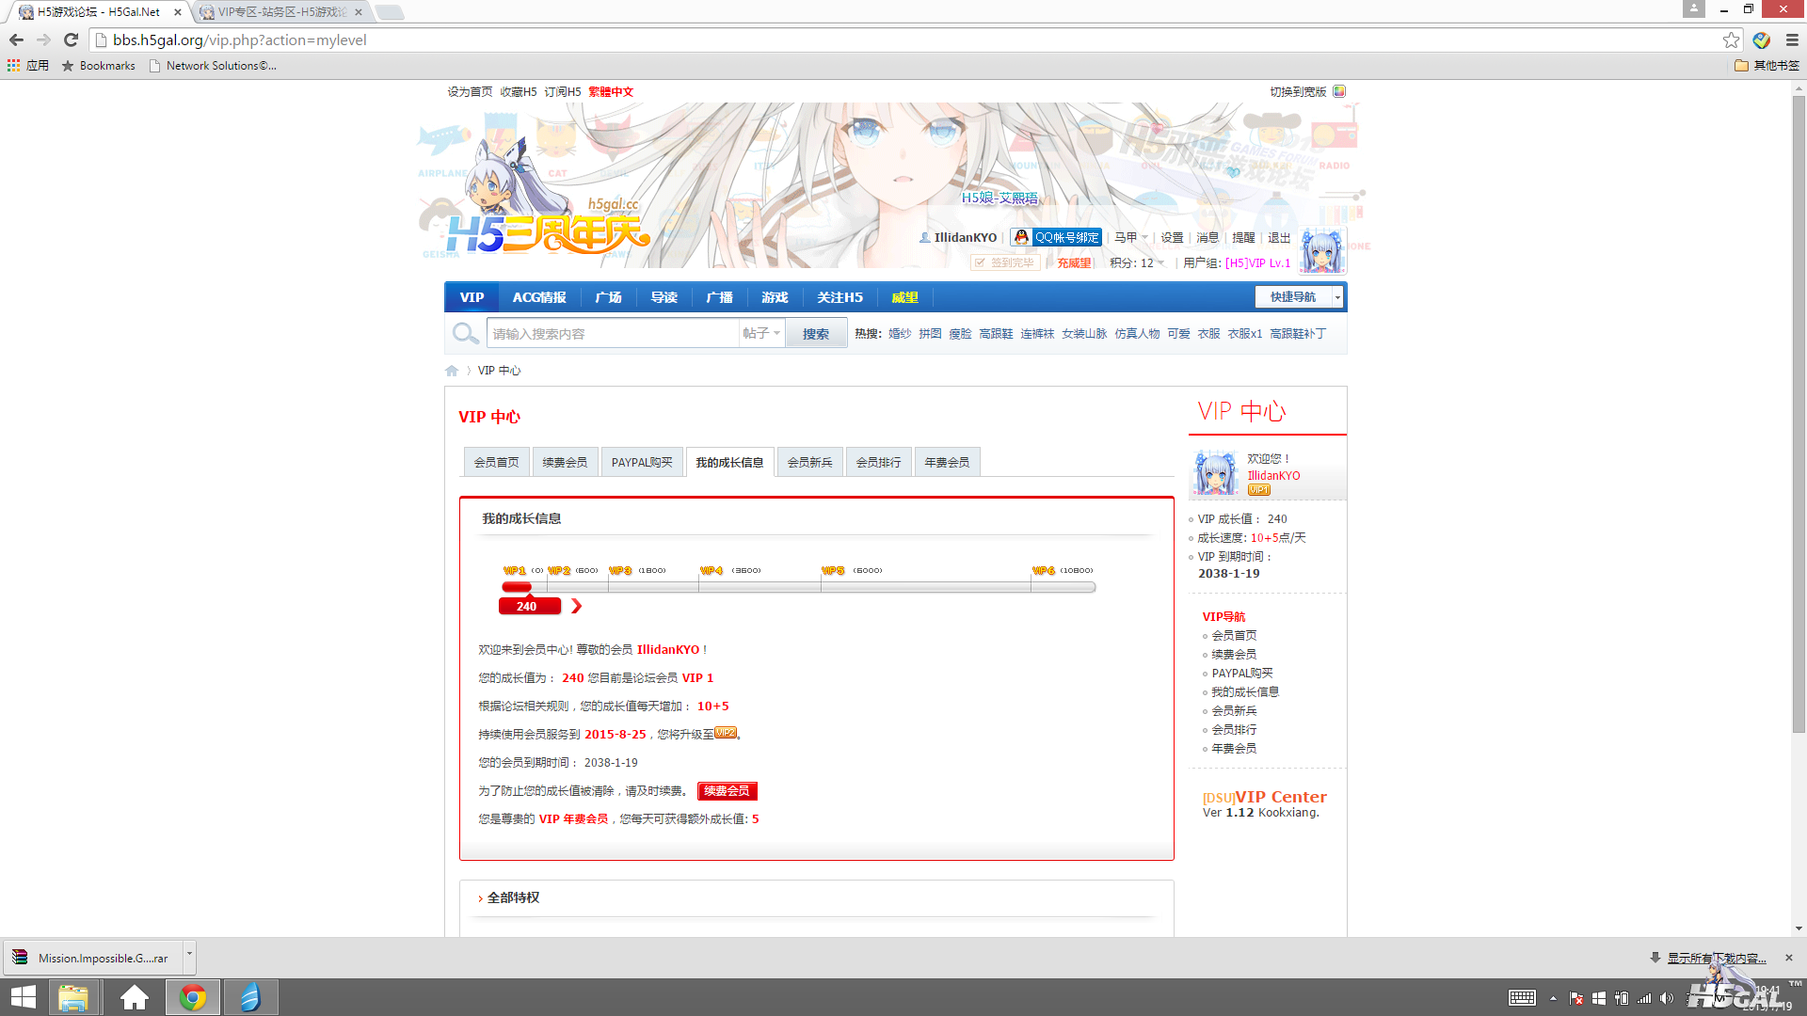The image size is (1807, 1016).
Task: Open 导读 in the nav bar
Action: pyautogui.click(x=664, y=297)
